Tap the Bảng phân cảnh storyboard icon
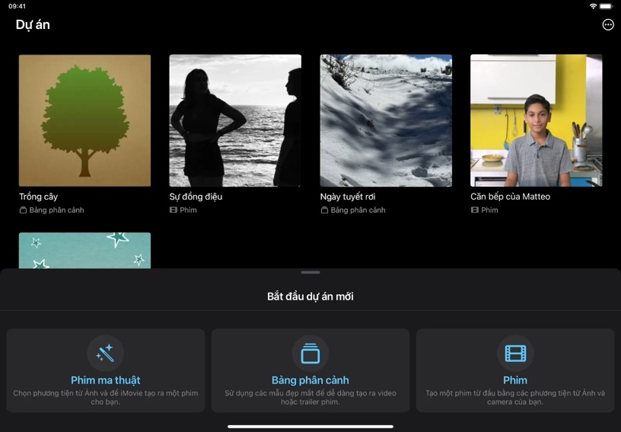This screenshot has height=432, width=621. (x=310, y=354)
